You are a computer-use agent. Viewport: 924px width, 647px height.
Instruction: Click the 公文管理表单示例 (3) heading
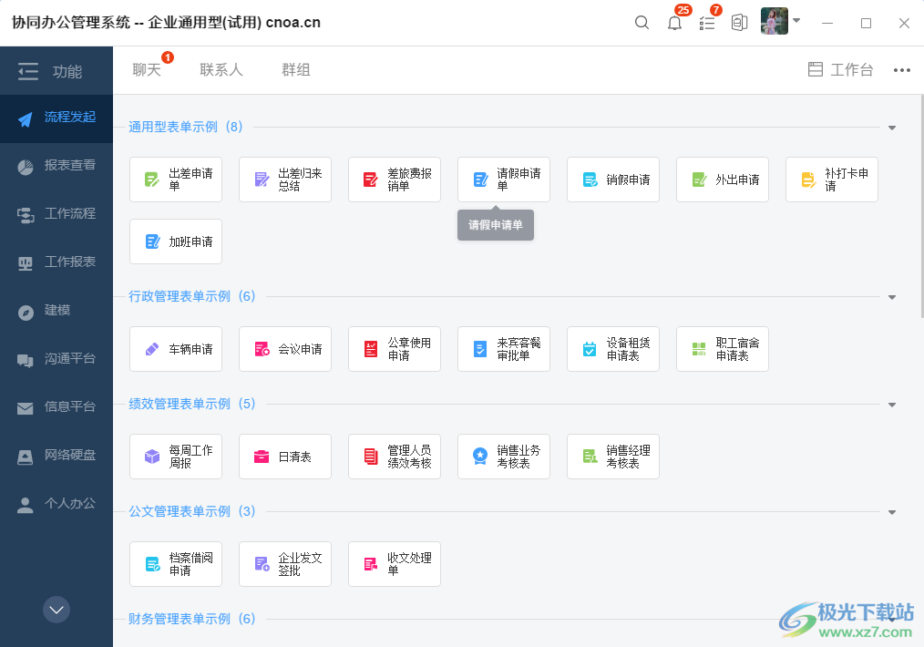(x=192, y=511)
